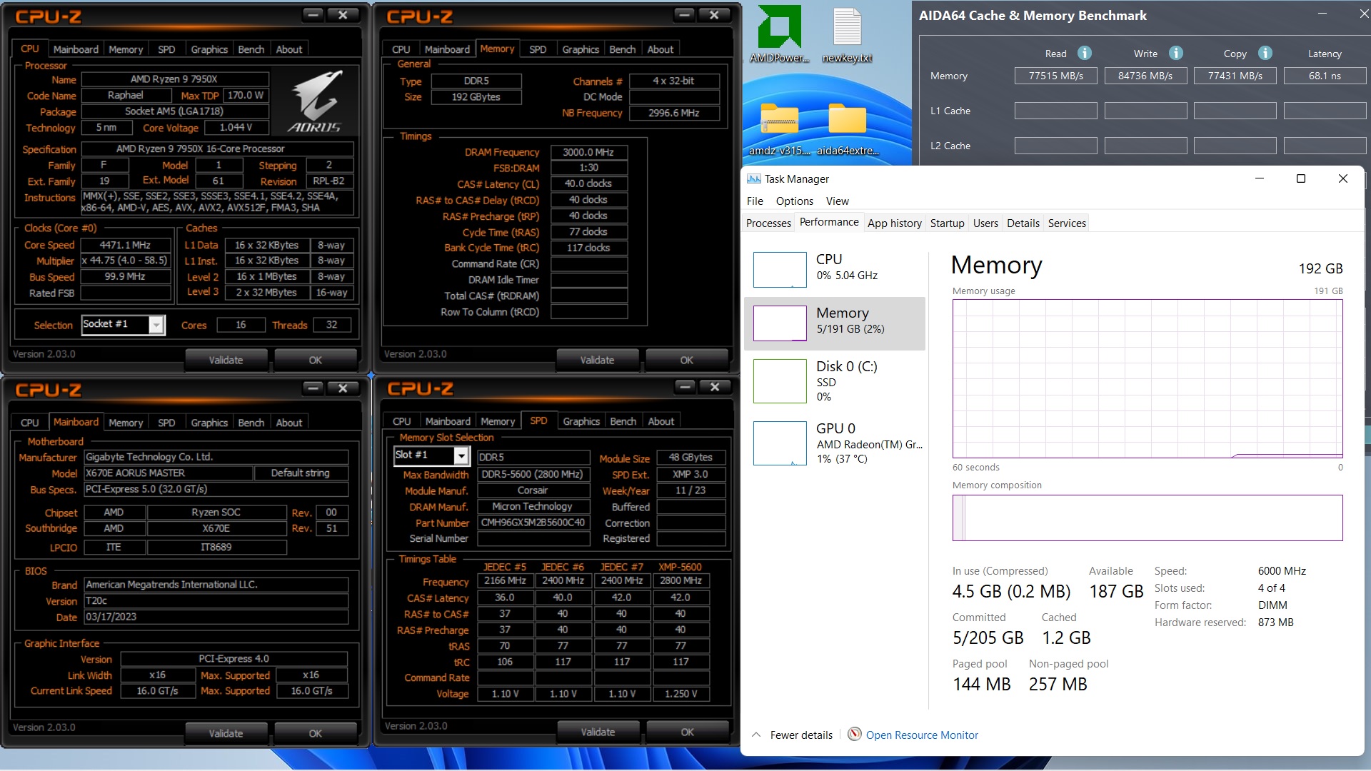Click the Resource Monitor icon
The image size is (1371, 771).
pos(854,734)
